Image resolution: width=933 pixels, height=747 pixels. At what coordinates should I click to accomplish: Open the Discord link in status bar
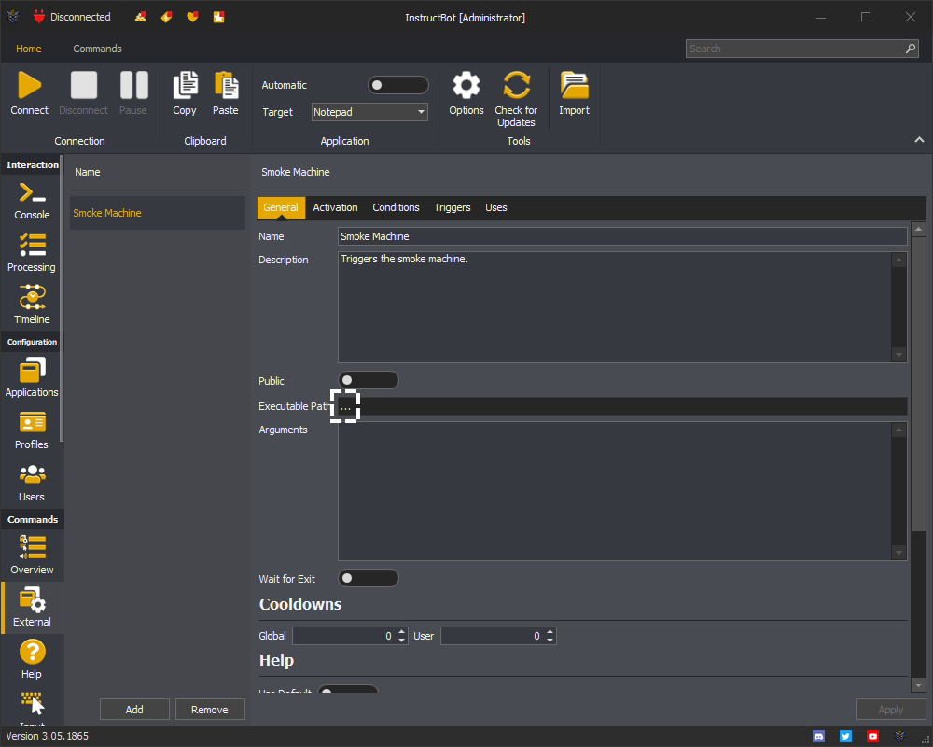[819, 737]
